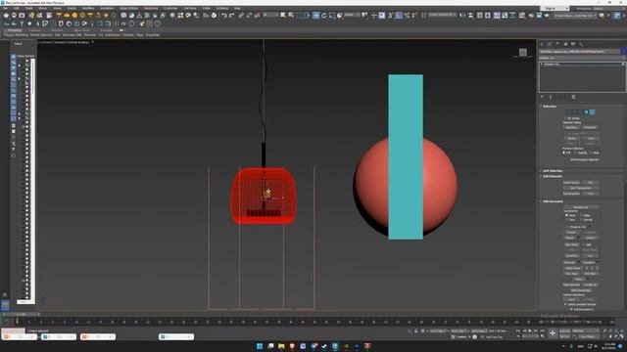The height and width of the screenshot is (352, 627).
Task: Activate the Select and Rotate tool
Action: 324,16
